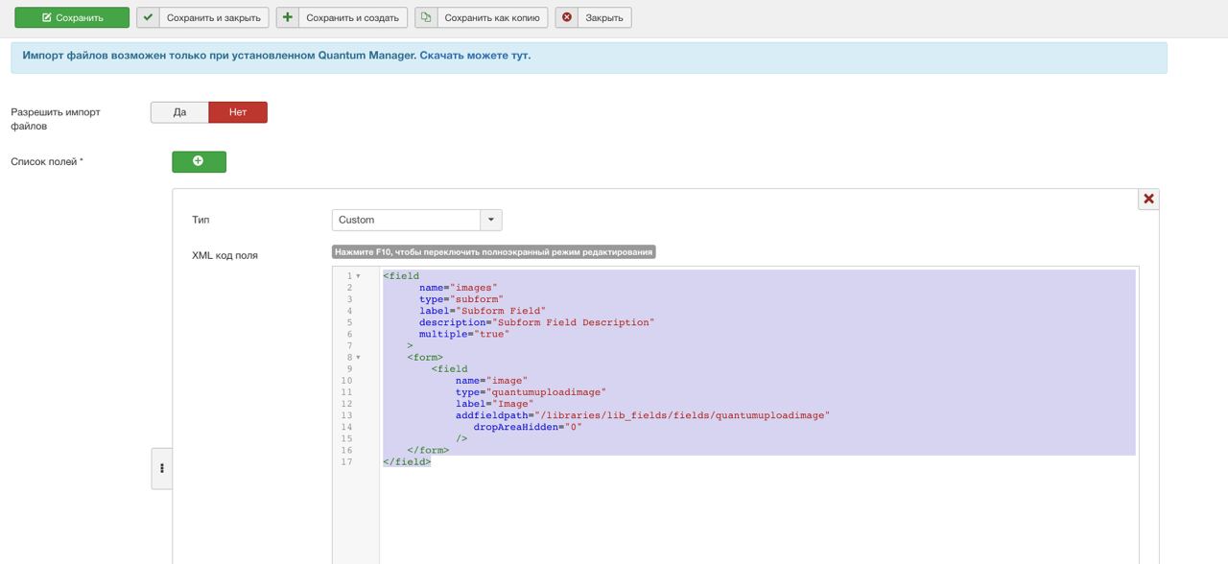This screenshot has width=1228, height=564.
Task: Click line number 10 in the editor gutter
Action: (x=346, y=381)
